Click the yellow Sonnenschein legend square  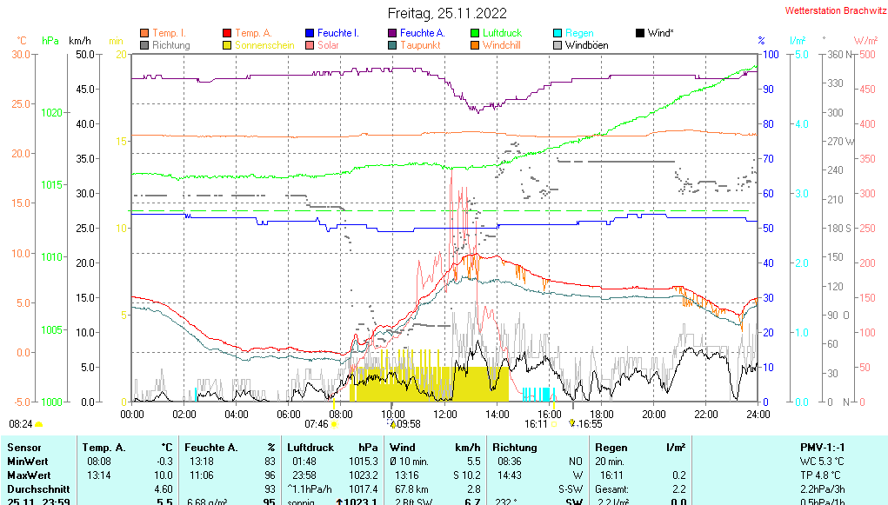click(x=228, y=45)
